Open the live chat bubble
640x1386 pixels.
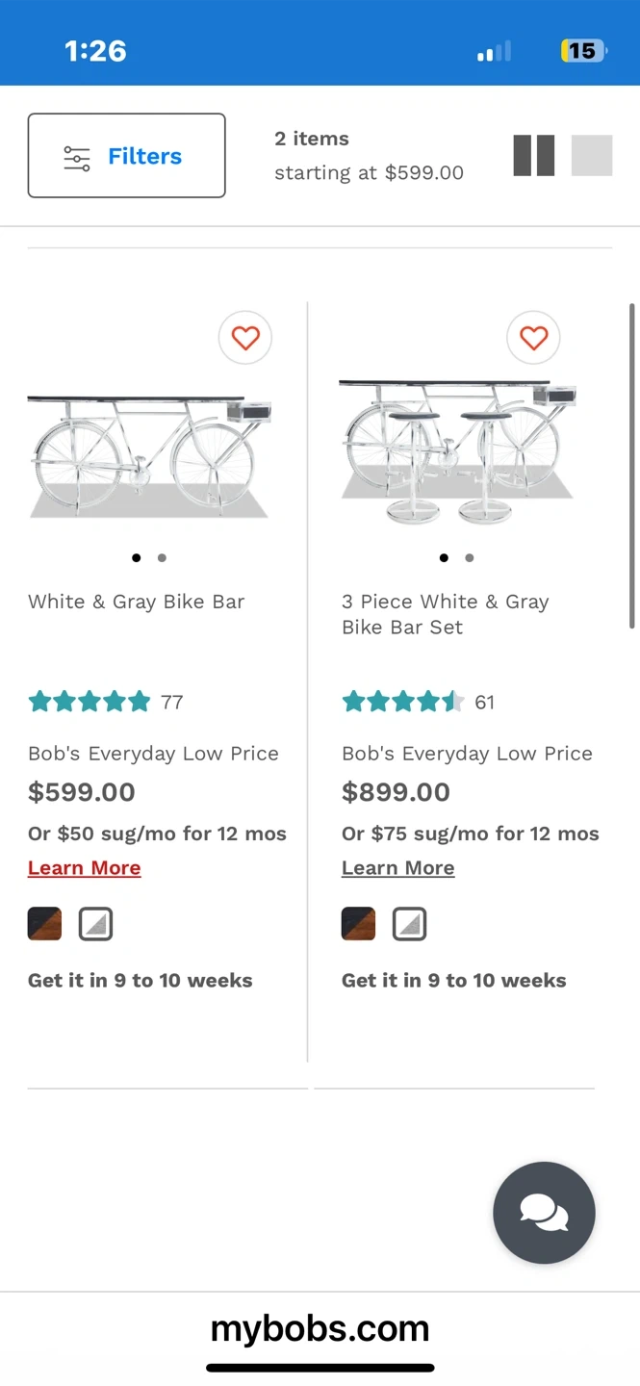(x=544, y=1212)
